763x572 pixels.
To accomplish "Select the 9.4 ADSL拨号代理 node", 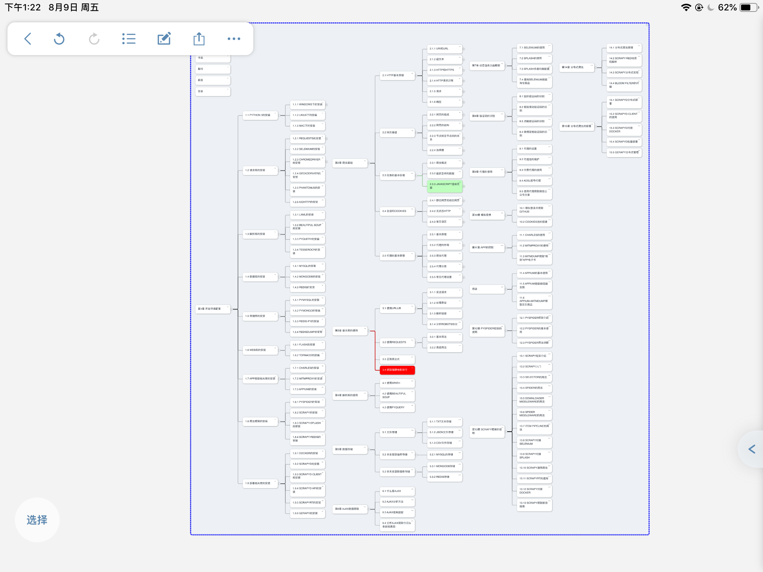I will click(x=534, y=181).
